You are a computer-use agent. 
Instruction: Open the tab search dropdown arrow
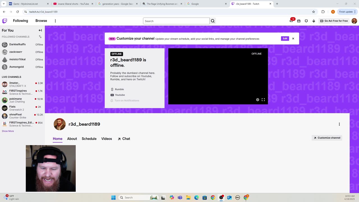(4, 4)
